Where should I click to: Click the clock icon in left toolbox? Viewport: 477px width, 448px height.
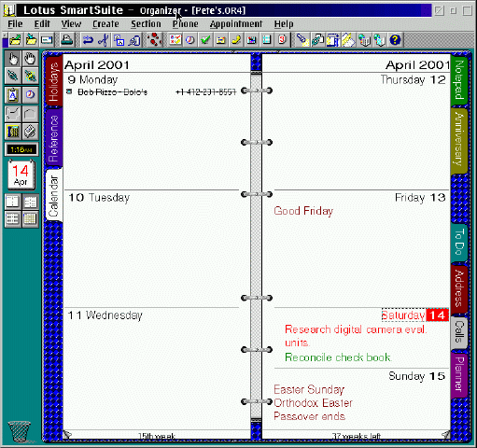[30, 94]
